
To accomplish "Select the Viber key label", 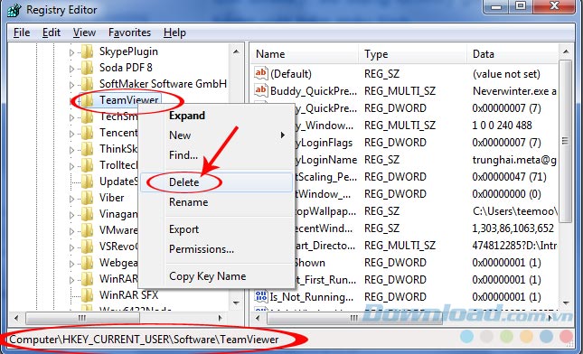I will 111,198.
